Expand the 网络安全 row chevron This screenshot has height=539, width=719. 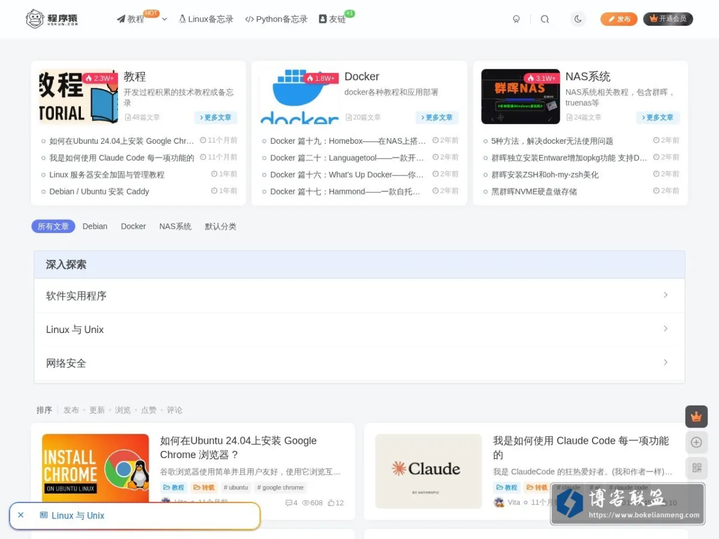666,362
